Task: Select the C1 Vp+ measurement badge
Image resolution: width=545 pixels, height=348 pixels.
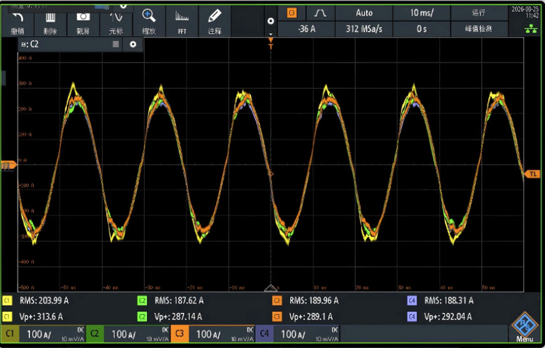Action: pyautogui.click(x=8, y=317)
